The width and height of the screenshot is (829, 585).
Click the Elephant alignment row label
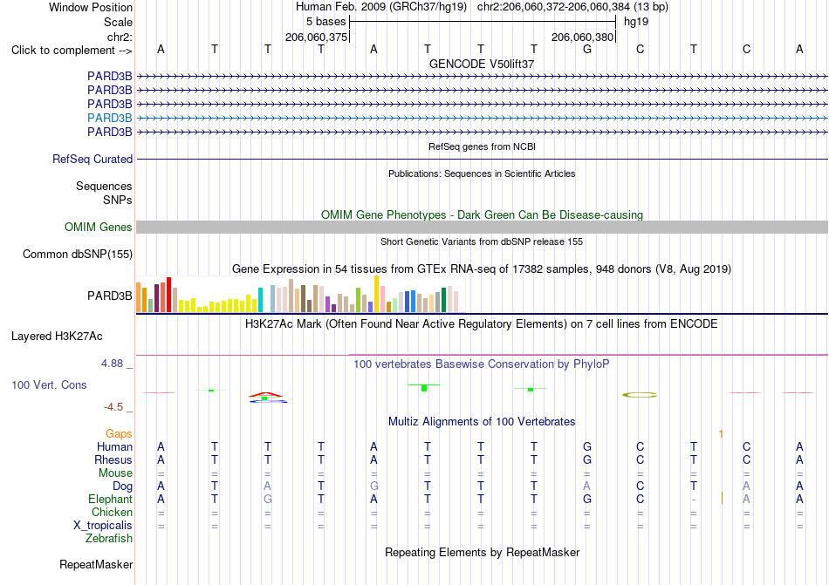[x=110, y=499]
